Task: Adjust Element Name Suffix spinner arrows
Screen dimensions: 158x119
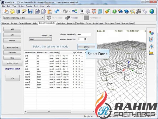Action: pos(85,39)
